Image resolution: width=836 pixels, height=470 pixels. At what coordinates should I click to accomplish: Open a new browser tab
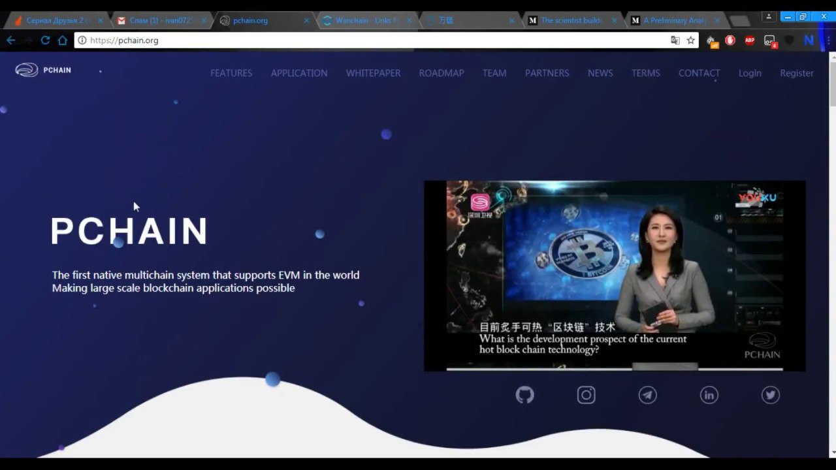(x=739, y=21)
